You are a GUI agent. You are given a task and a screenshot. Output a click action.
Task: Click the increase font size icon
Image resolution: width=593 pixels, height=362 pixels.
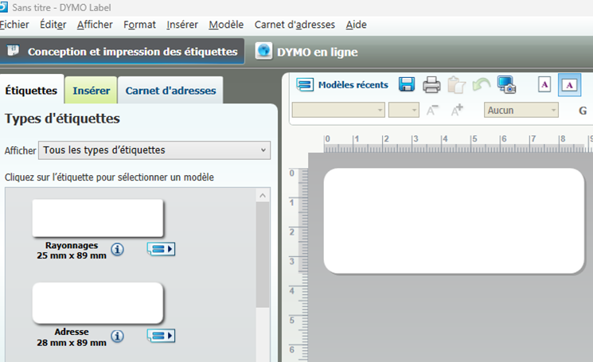click(x=457, y=110)
